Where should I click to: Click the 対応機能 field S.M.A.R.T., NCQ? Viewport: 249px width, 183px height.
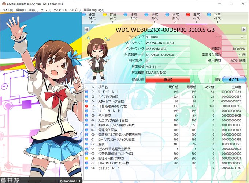[196, 73]
